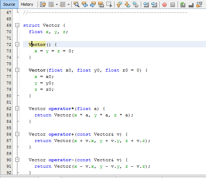This screenshot has width=206, height=178.
Task: Click 'return' keyword on line 87
Action: coord(43,141)
